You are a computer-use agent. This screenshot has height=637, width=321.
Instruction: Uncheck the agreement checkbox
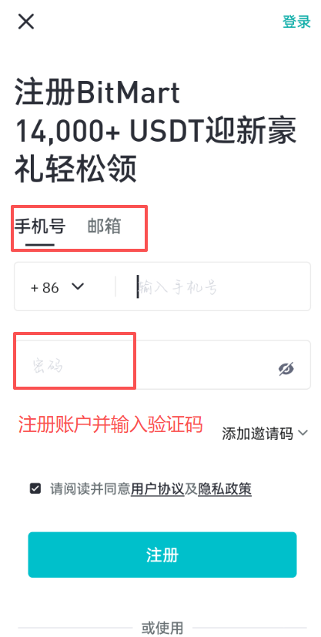click(x=35, y=488)
